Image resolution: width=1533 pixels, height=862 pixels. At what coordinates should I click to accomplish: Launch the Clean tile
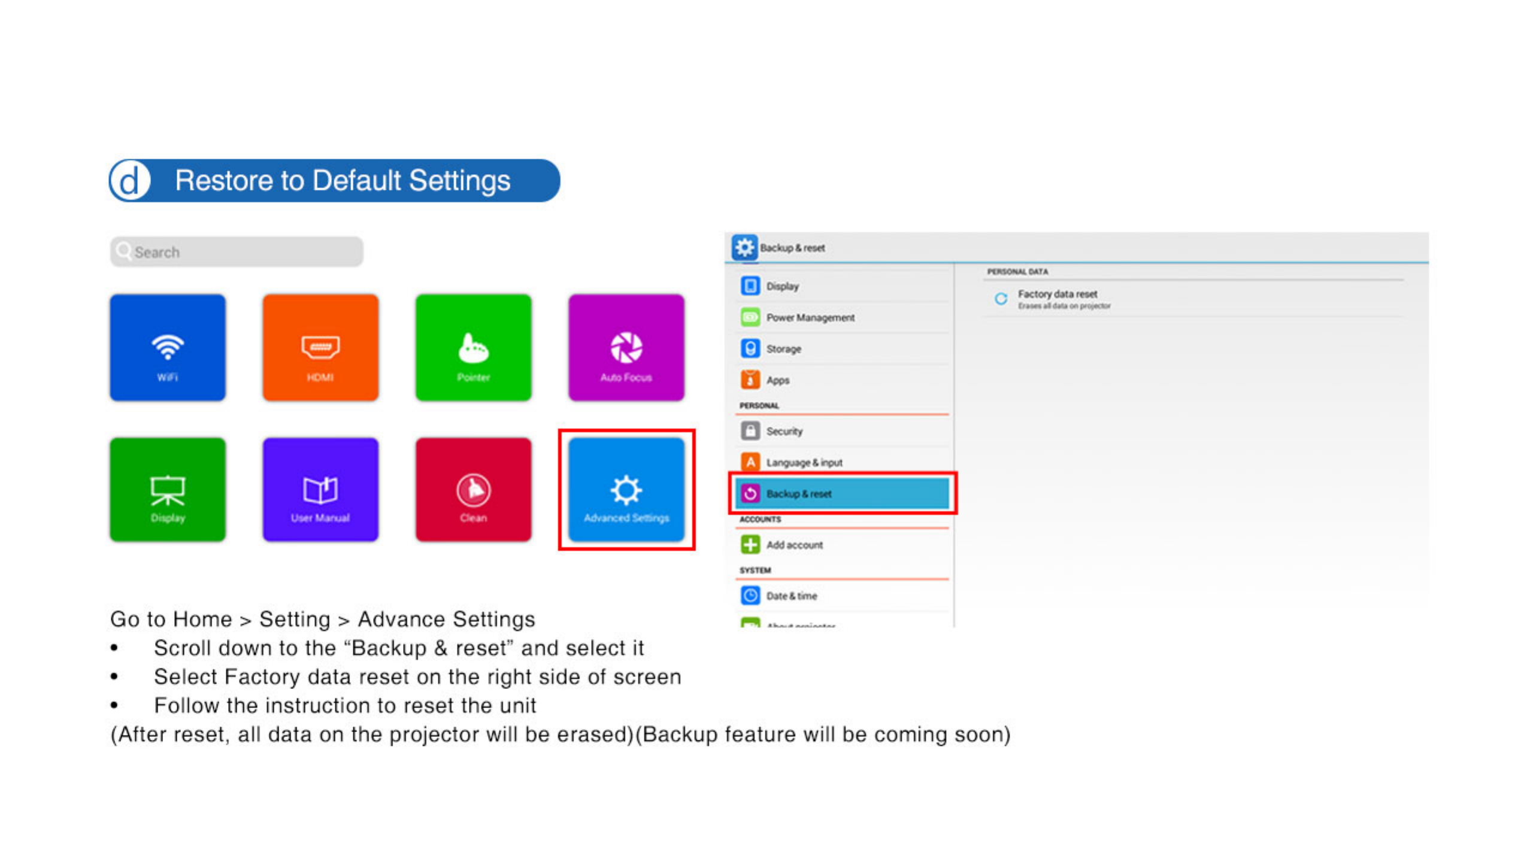tap(473, 490)
